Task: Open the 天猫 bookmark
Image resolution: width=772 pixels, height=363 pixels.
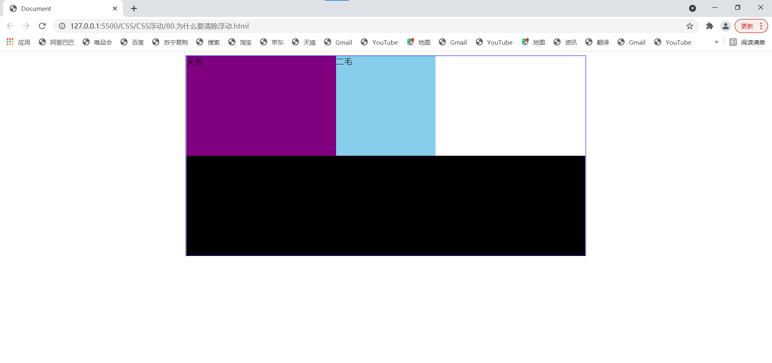Action: click(x=303, y=42)
